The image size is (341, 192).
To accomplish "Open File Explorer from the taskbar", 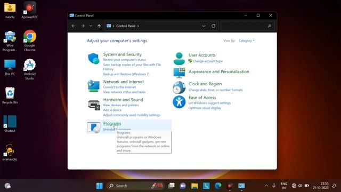I will coord(194,186).
